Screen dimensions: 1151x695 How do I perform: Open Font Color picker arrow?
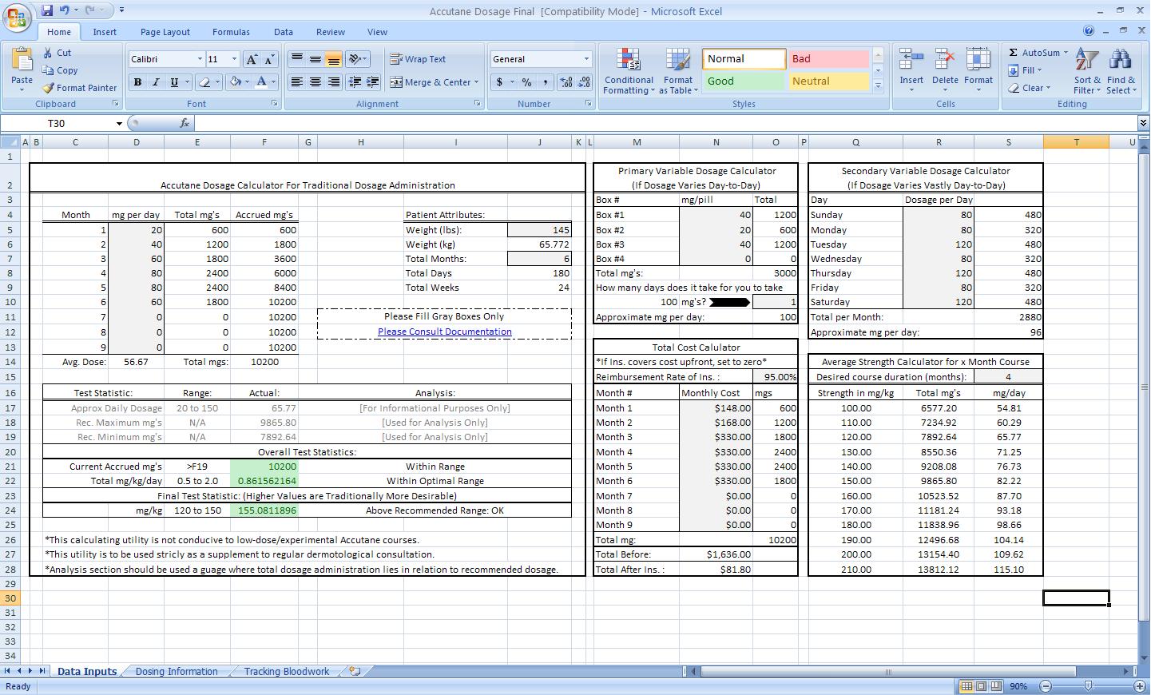pos(273,82)
